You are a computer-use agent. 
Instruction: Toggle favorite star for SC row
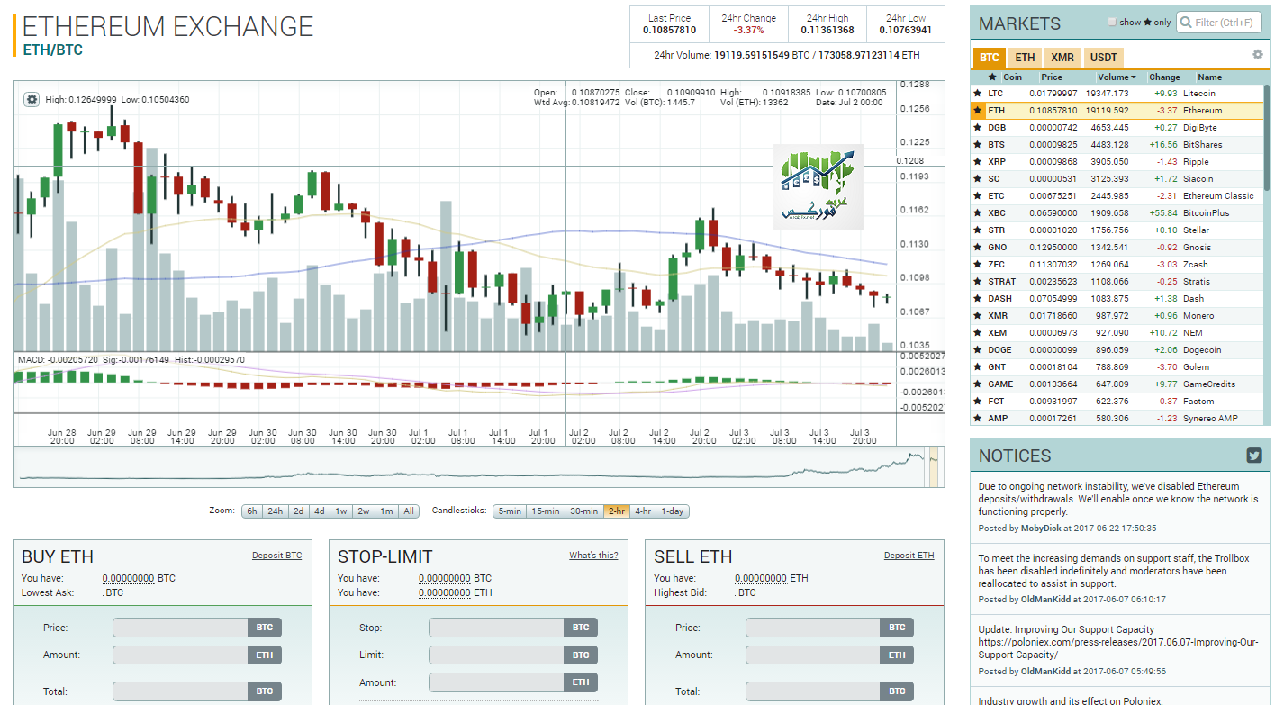pyautogui.click(x=977, y=178)
